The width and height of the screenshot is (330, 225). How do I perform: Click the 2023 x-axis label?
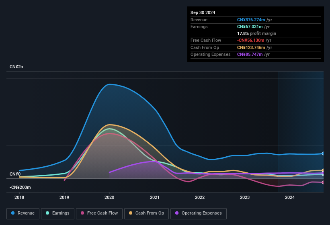245,197
